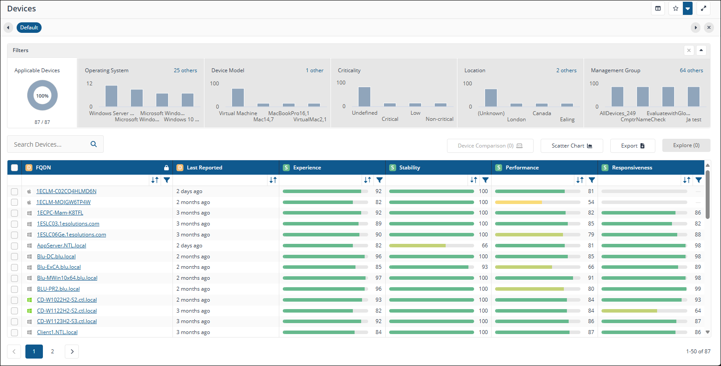Show 25 others under Operating System
This screenshot has height=366, width=721.
pyautogui.click(x=185, y=70)
